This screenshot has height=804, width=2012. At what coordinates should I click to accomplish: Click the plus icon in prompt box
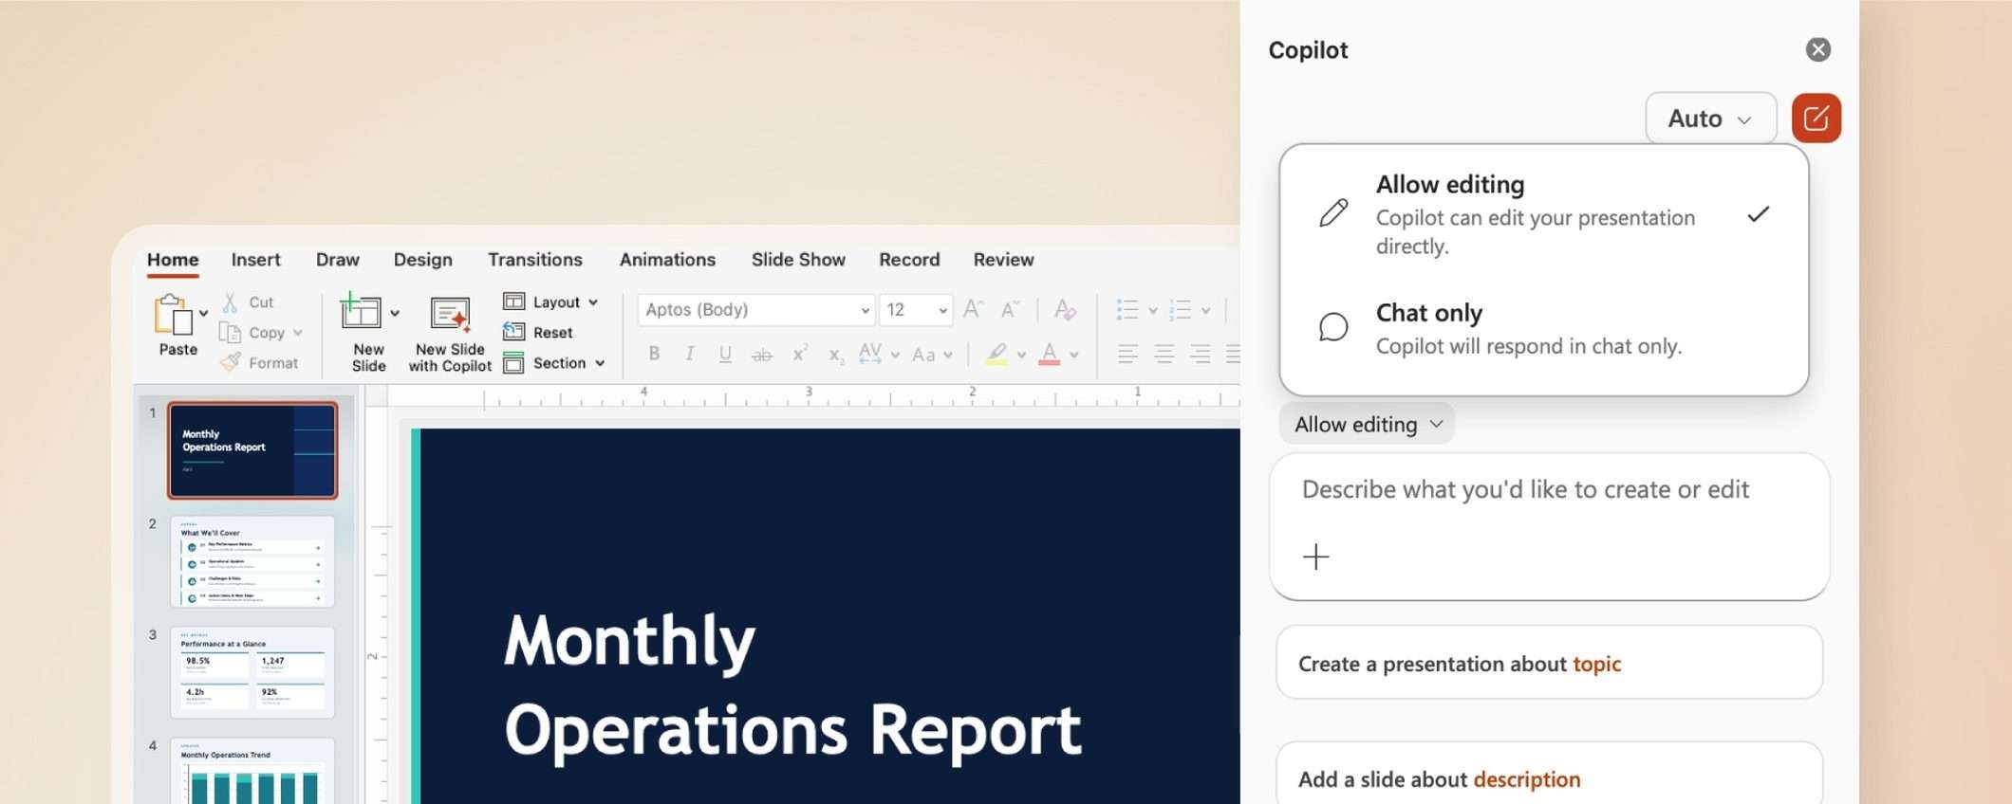click(1315, 557)
